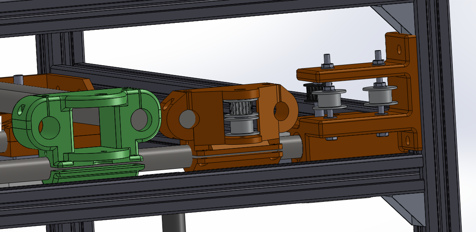This screenshot has width=476, height=232.
Task: Pick the smooth idler below the toothed pulley
Action: pyautogui.click(x=241, y=126)
